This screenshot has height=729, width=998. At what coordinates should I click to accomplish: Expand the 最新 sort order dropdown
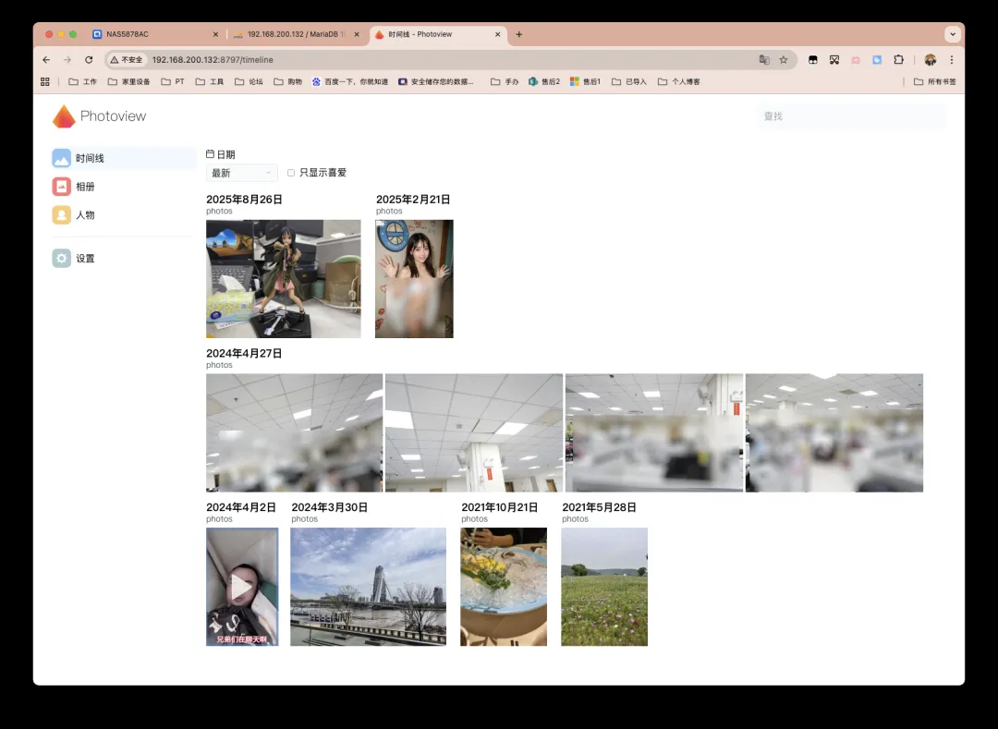click(241, 173)
